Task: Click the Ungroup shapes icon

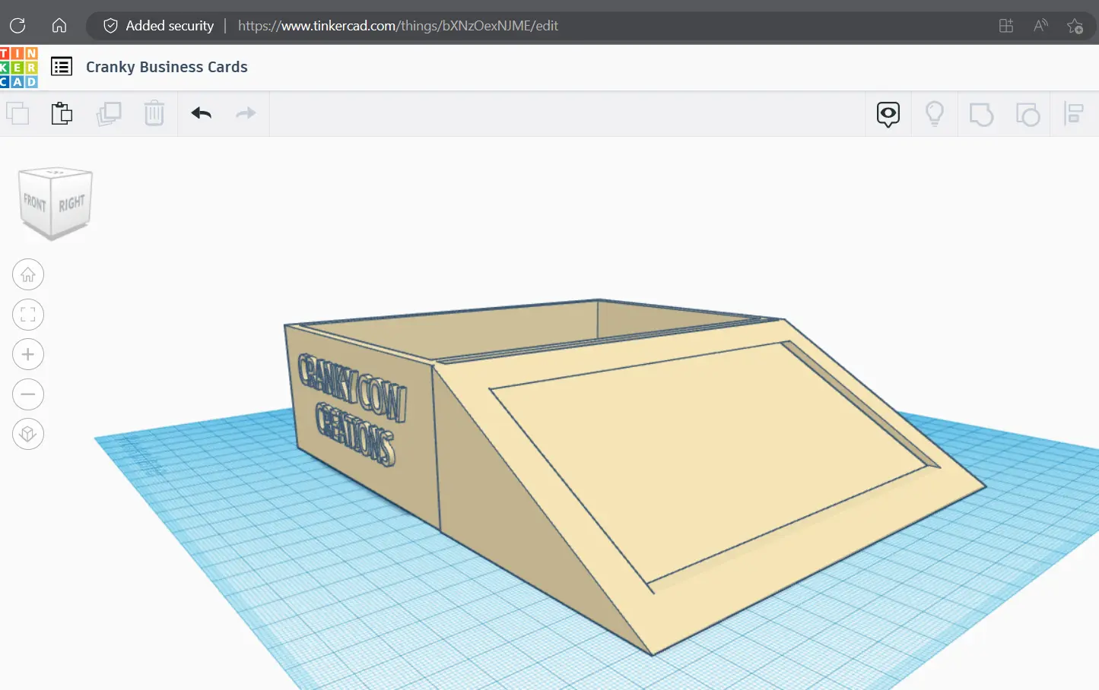Action: coord(1028,115)
